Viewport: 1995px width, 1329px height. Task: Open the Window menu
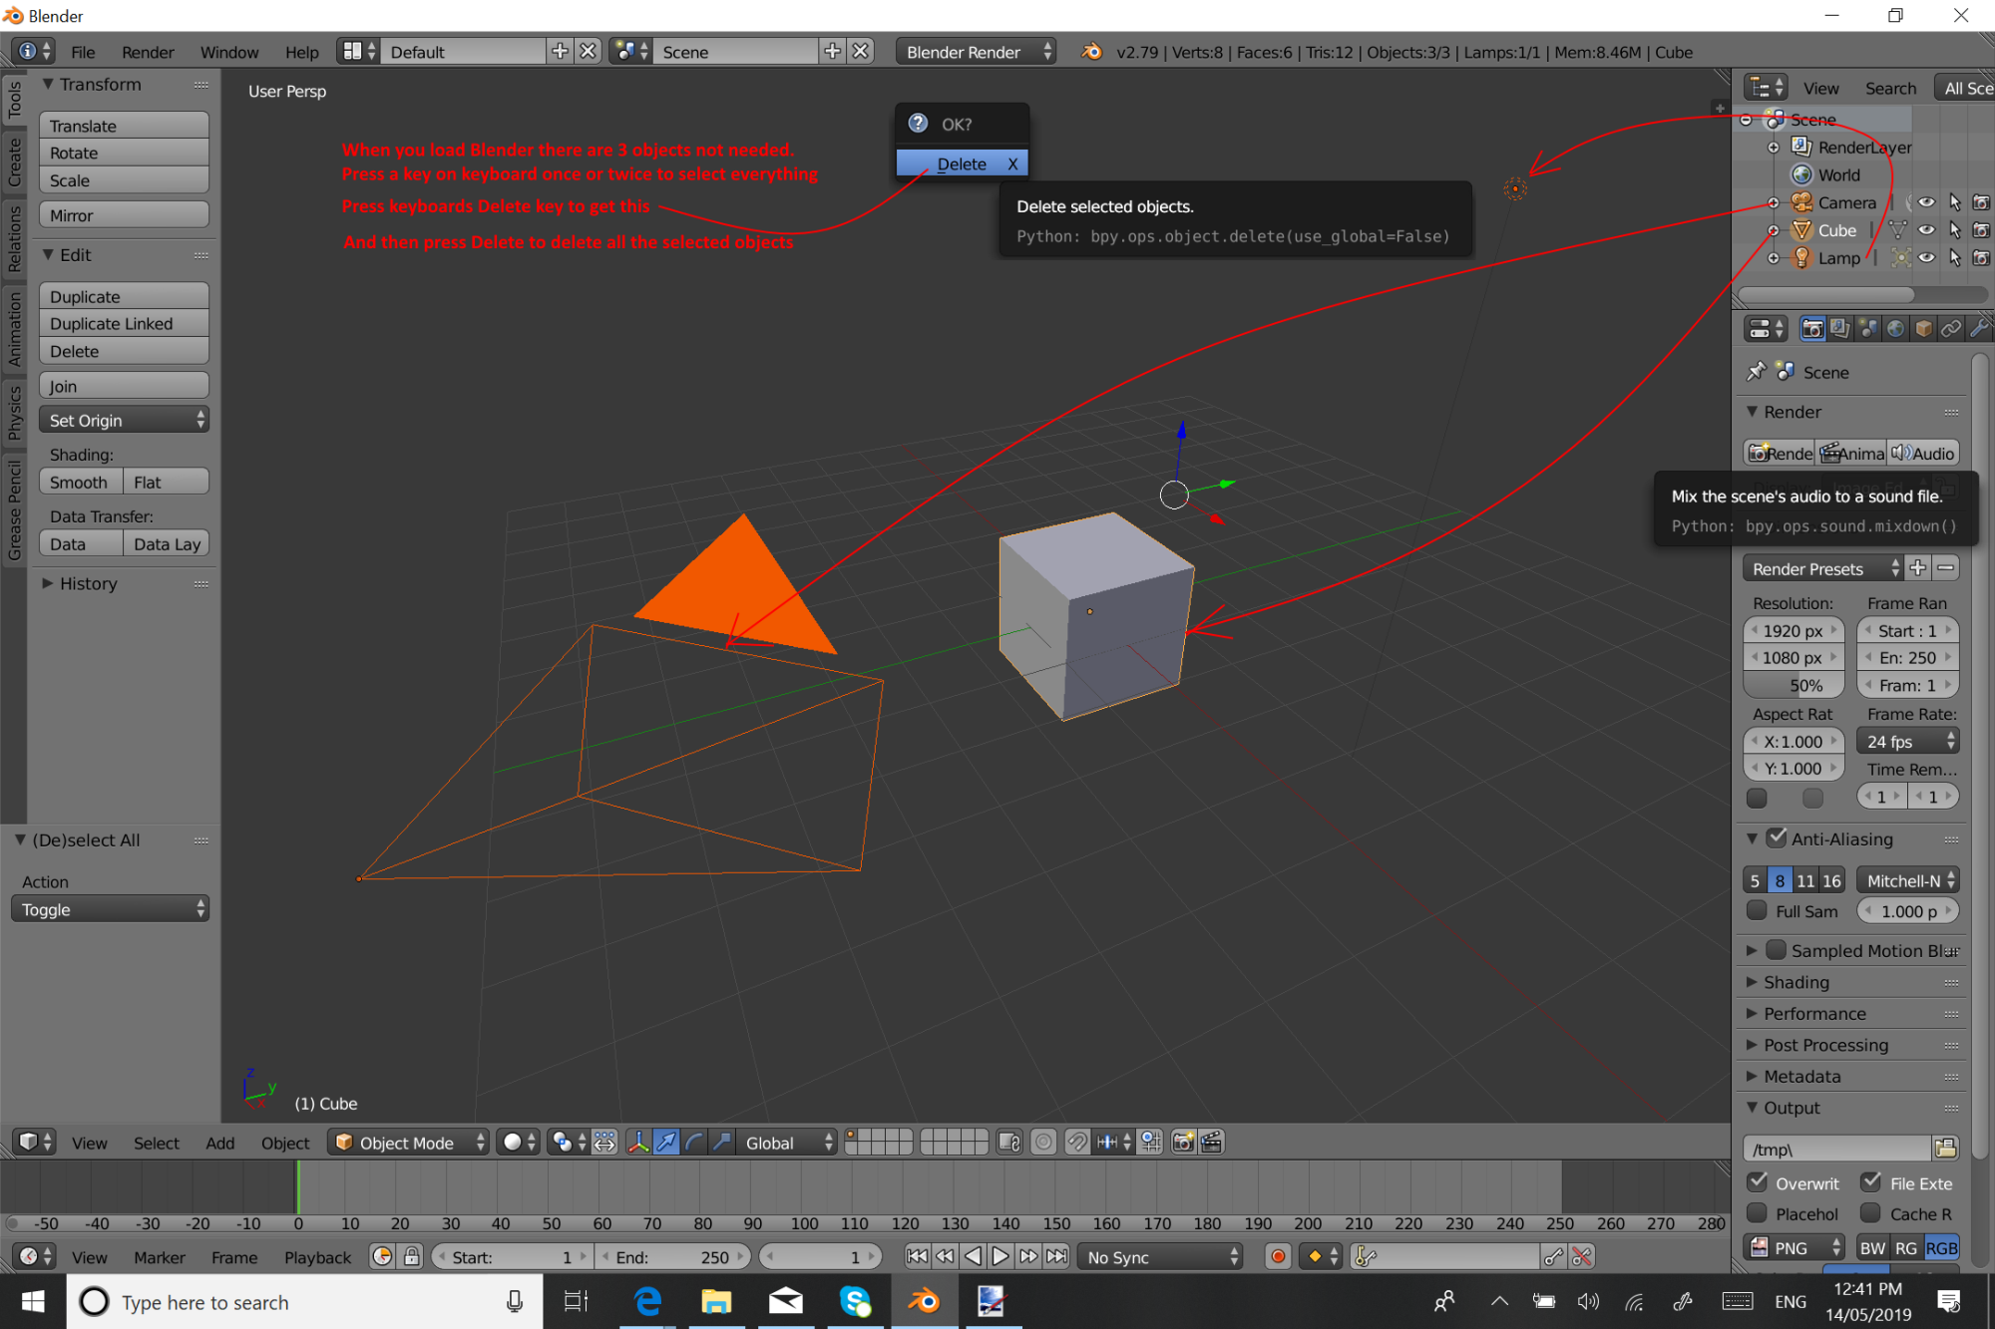pos(228,52)
